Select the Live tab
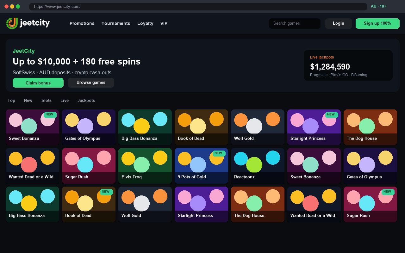405x253 pixels. point(65,100)
